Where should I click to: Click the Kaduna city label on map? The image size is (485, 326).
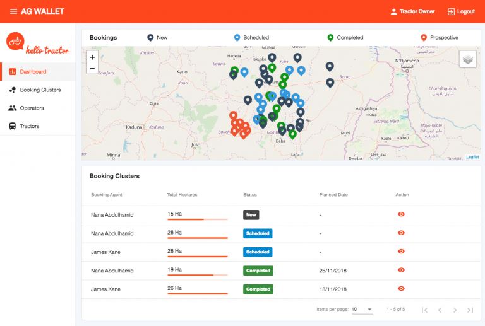click(x=134, y=127)
